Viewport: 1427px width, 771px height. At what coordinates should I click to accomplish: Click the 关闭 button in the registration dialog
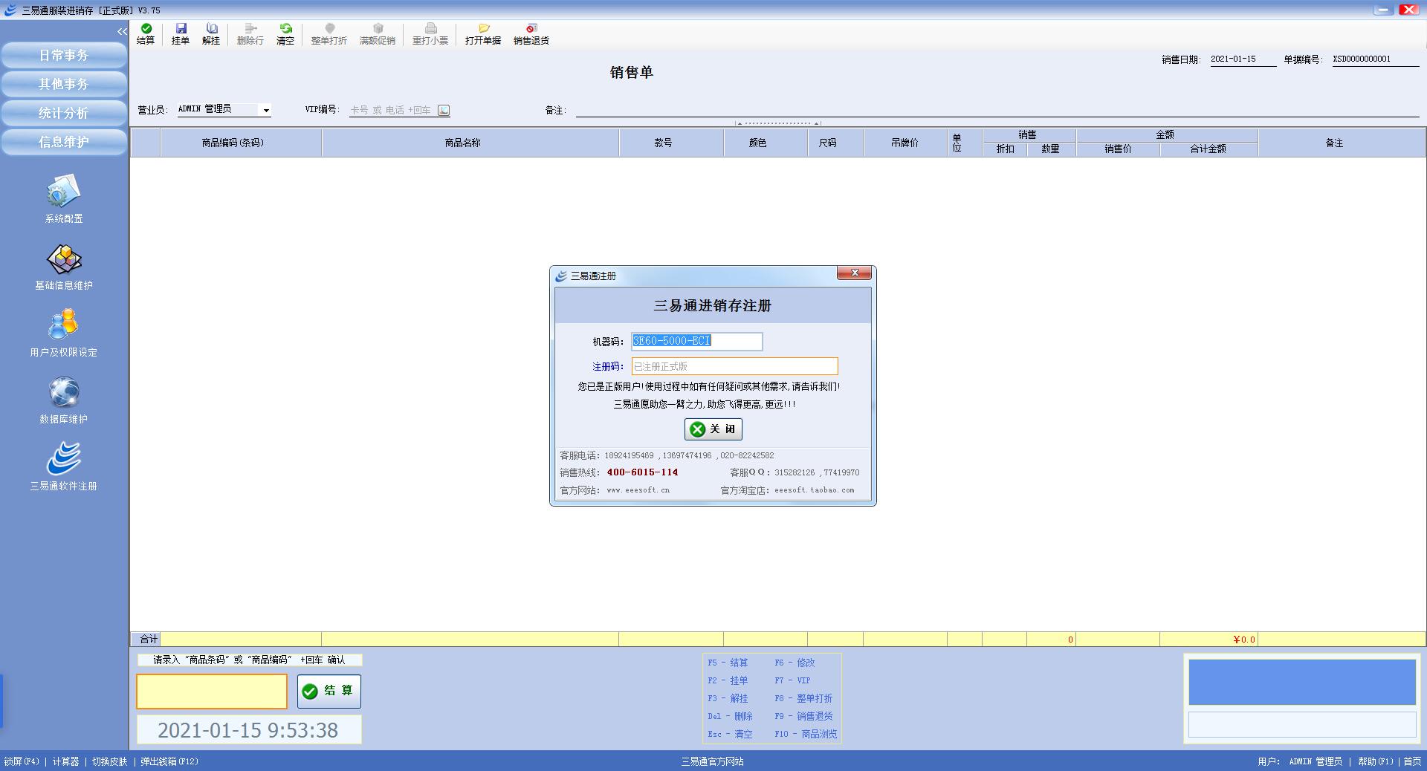[x=713, y=429]
